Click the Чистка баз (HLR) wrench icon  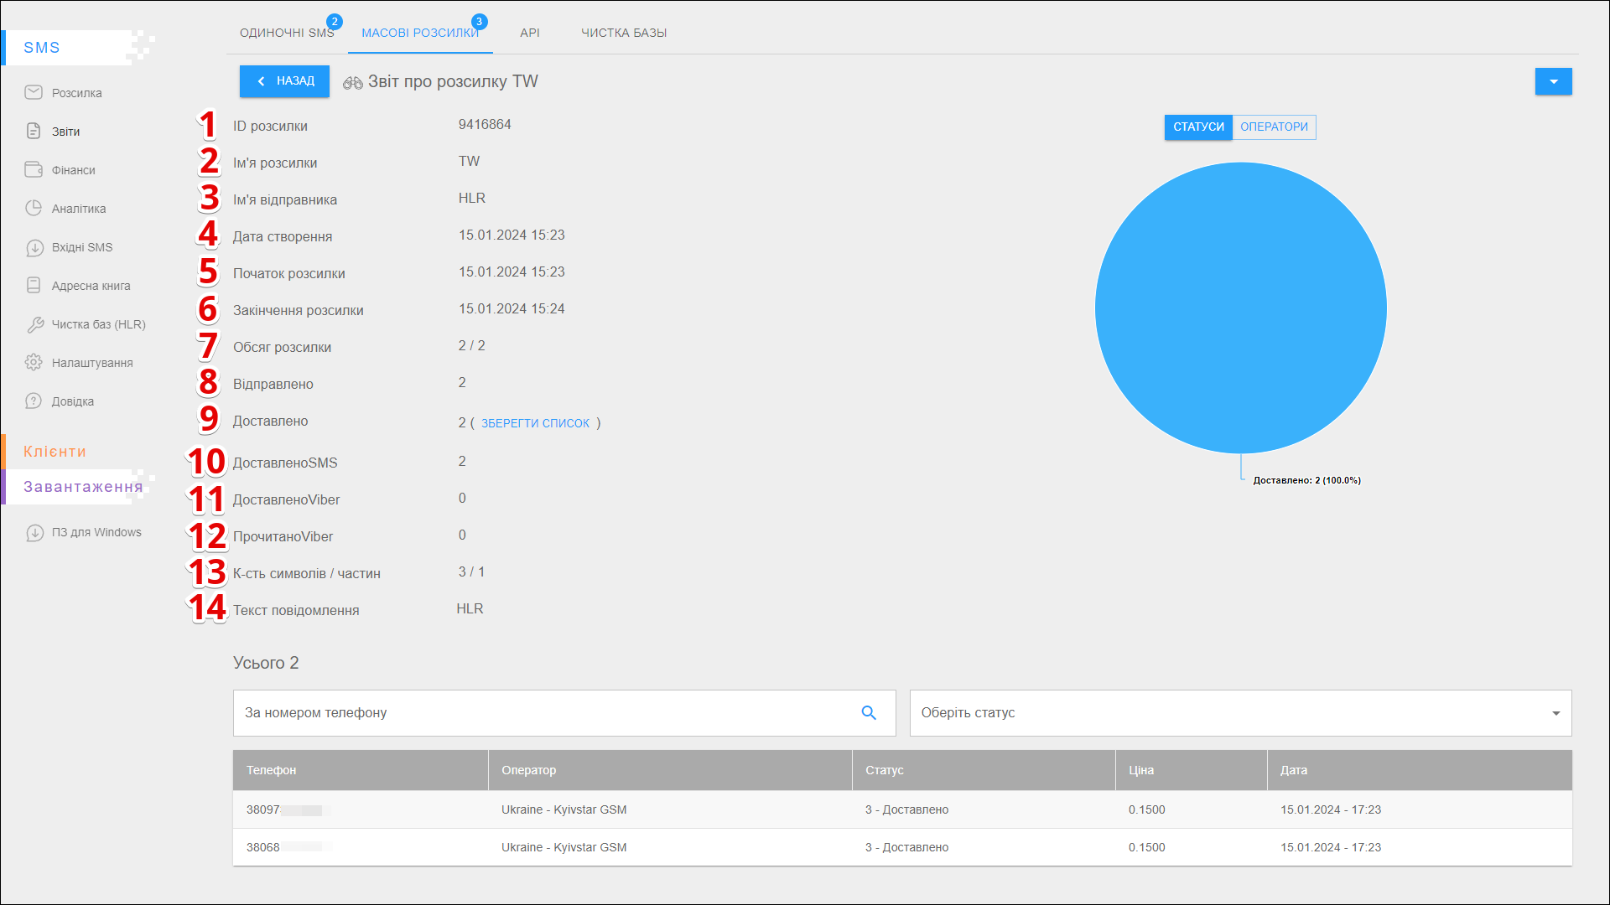[34, 324]
